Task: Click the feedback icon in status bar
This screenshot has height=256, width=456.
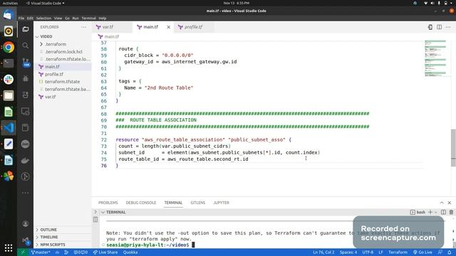Action: 440,252
